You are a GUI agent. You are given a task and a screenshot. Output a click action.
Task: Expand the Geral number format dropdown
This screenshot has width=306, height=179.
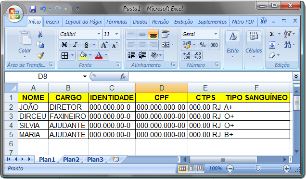(x=216, y=34)
